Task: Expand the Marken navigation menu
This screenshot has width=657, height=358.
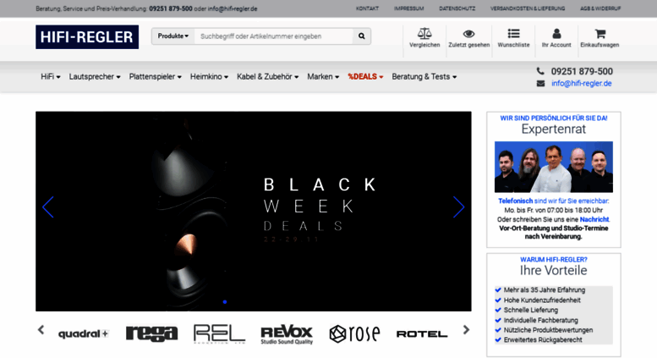Action: tap(323, 77)
